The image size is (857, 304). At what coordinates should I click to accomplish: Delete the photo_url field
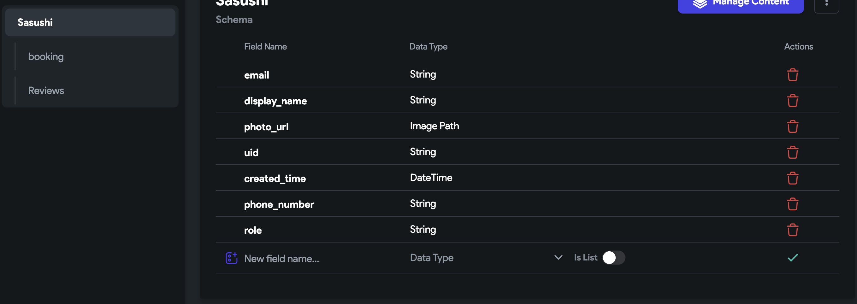tap(792, 126)
